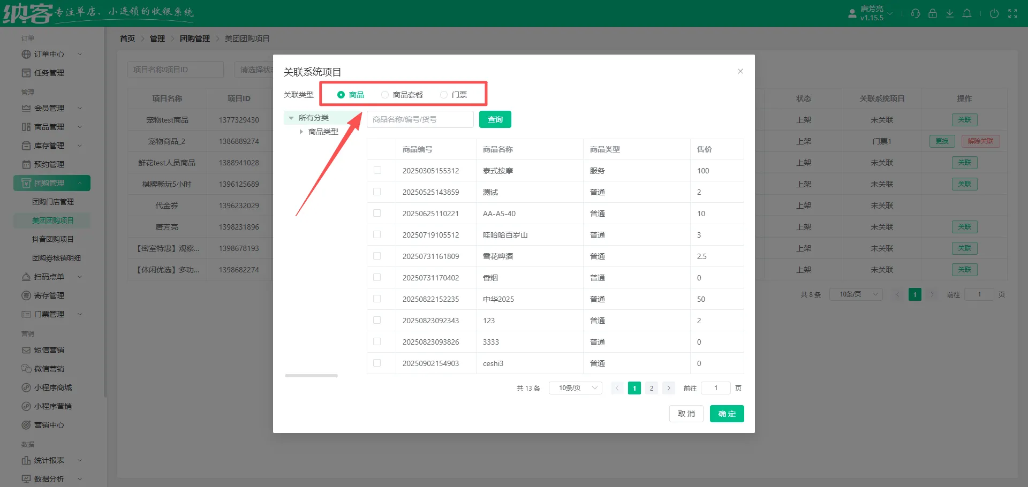
Task: Select the 门票 radio option
Action: (444, 95)
